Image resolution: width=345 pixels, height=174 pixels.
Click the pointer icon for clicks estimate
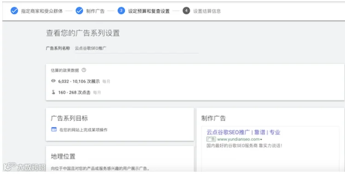(x=53, y=92)
